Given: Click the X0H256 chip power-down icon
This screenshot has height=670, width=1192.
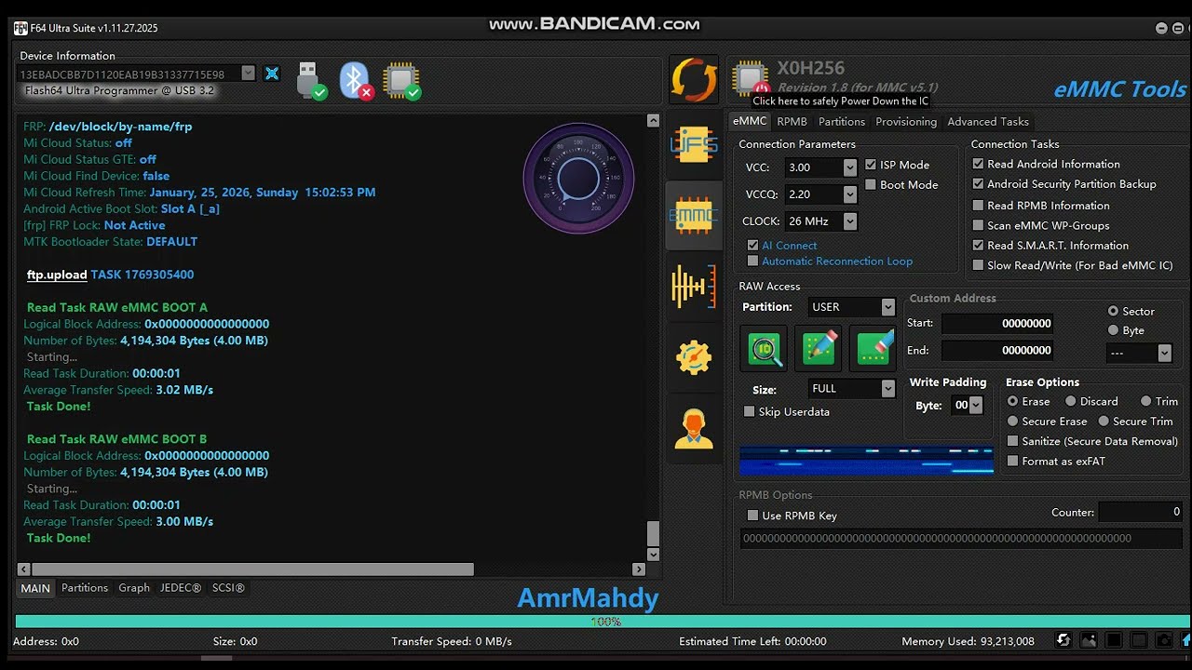Looking at the screenshot, I should pyautogui.click(x=751, y=79).
